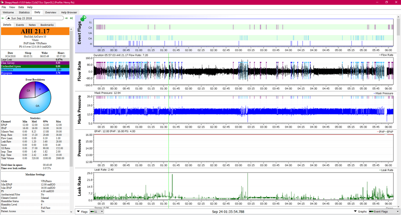The height and width of the screenshot is (215, 401).
Task: Expand the Flags menu triangle
Action: [78, 211]
